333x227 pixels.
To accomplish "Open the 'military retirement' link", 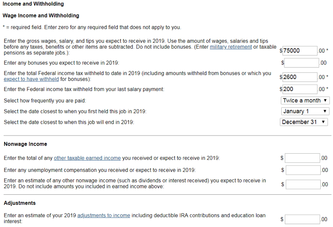I will coord(231,47).
